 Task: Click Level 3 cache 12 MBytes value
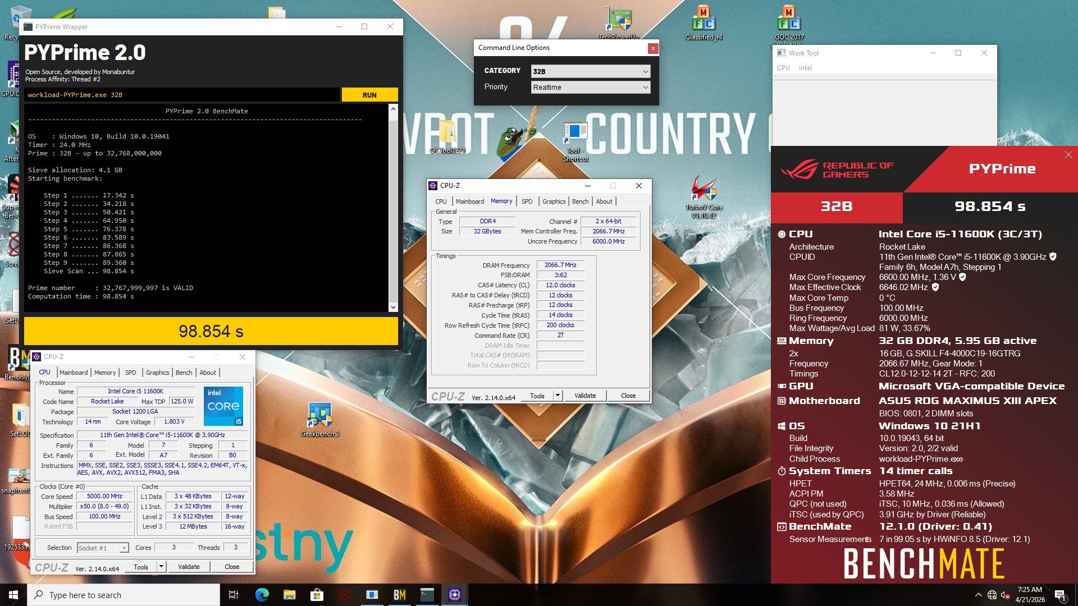[193, 526]
